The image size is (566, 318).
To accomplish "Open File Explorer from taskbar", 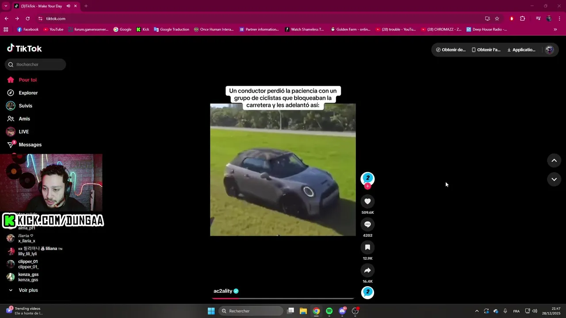I will click(x=303, y=311).
